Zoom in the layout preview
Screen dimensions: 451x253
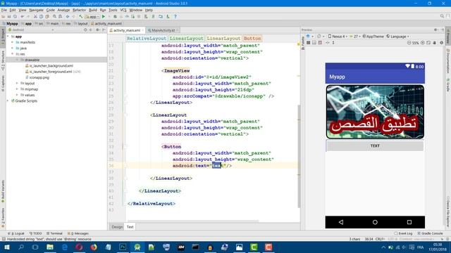click(x=423, y=43)
